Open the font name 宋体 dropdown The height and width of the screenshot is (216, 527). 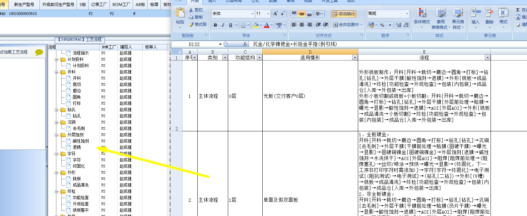tap(252, 14)
